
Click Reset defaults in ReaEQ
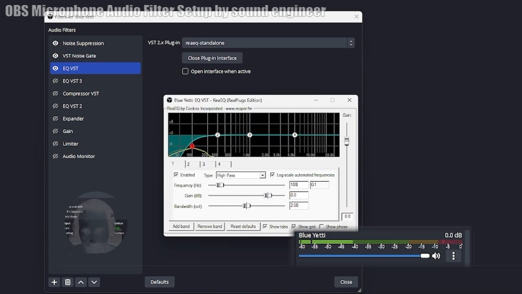[243, 226]
